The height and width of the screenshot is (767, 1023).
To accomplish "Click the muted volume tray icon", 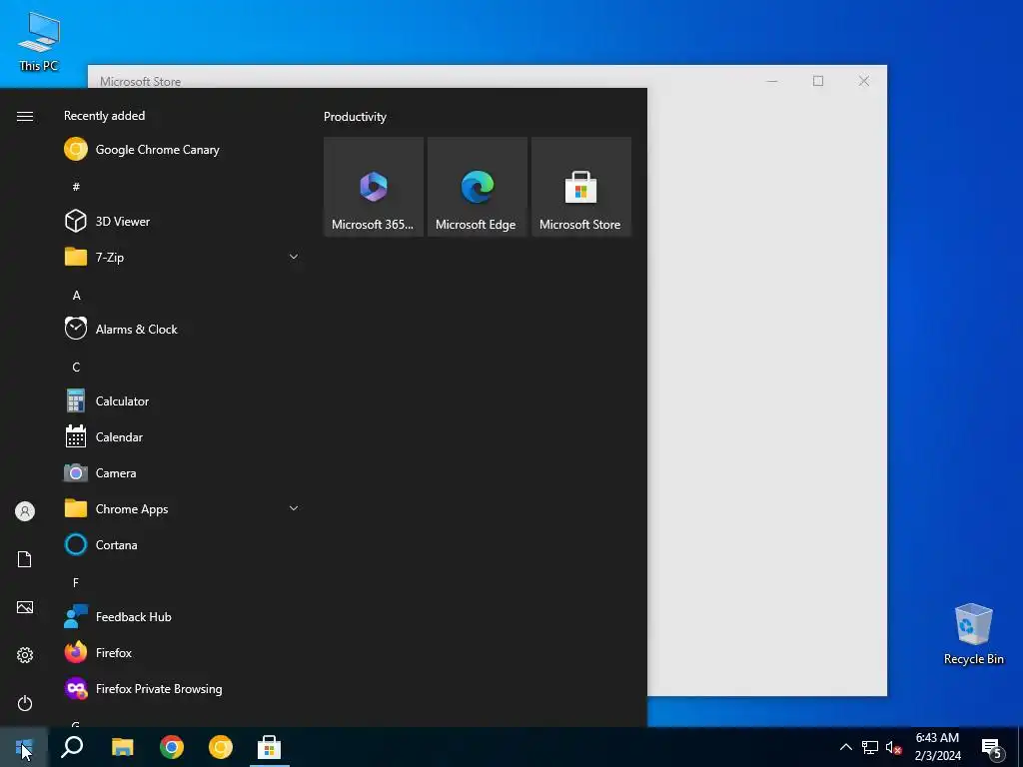I will point(894,747).
